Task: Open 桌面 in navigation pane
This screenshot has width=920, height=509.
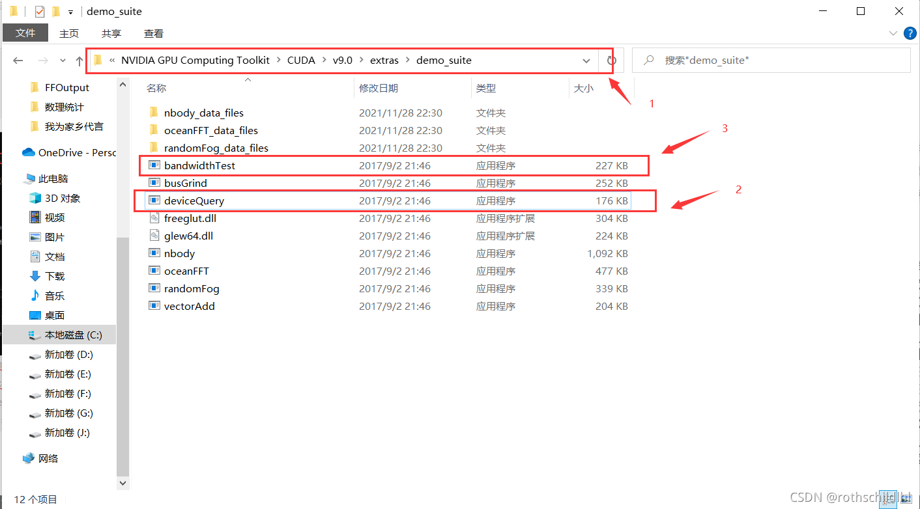Action: 48,315
